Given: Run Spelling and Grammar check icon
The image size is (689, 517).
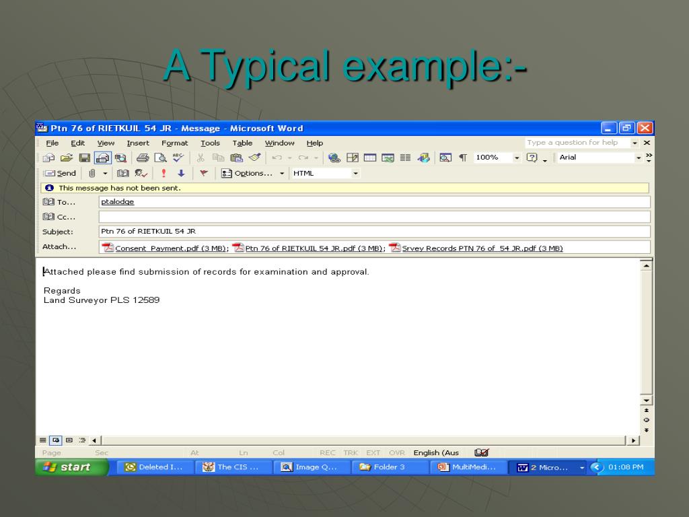Looking at the screenshot, I should [178, 158].
